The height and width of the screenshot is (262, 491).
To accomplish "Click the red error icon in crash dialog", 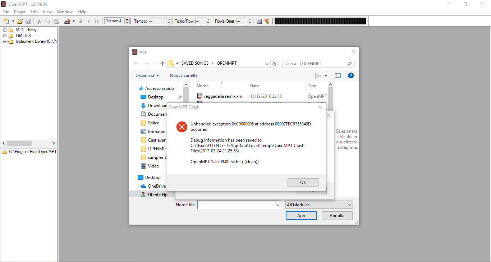I will tap(182, 127).
